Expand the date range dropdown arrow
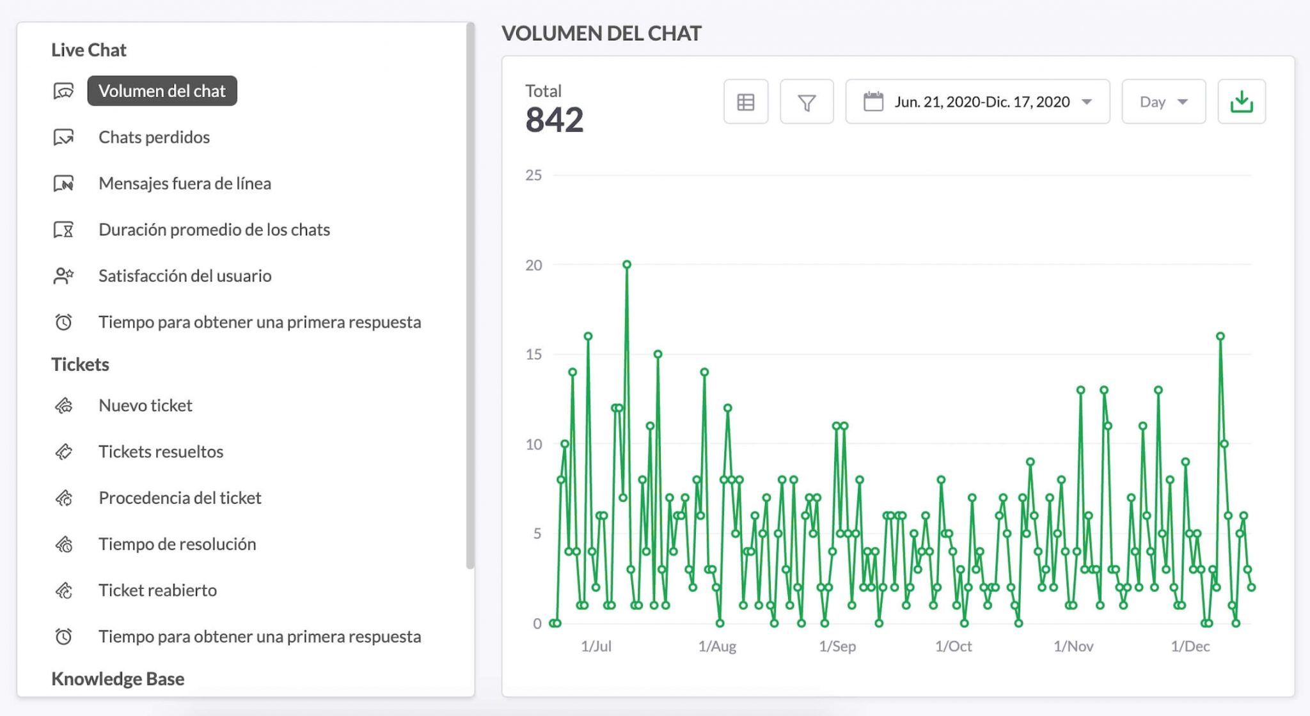 1087,102
